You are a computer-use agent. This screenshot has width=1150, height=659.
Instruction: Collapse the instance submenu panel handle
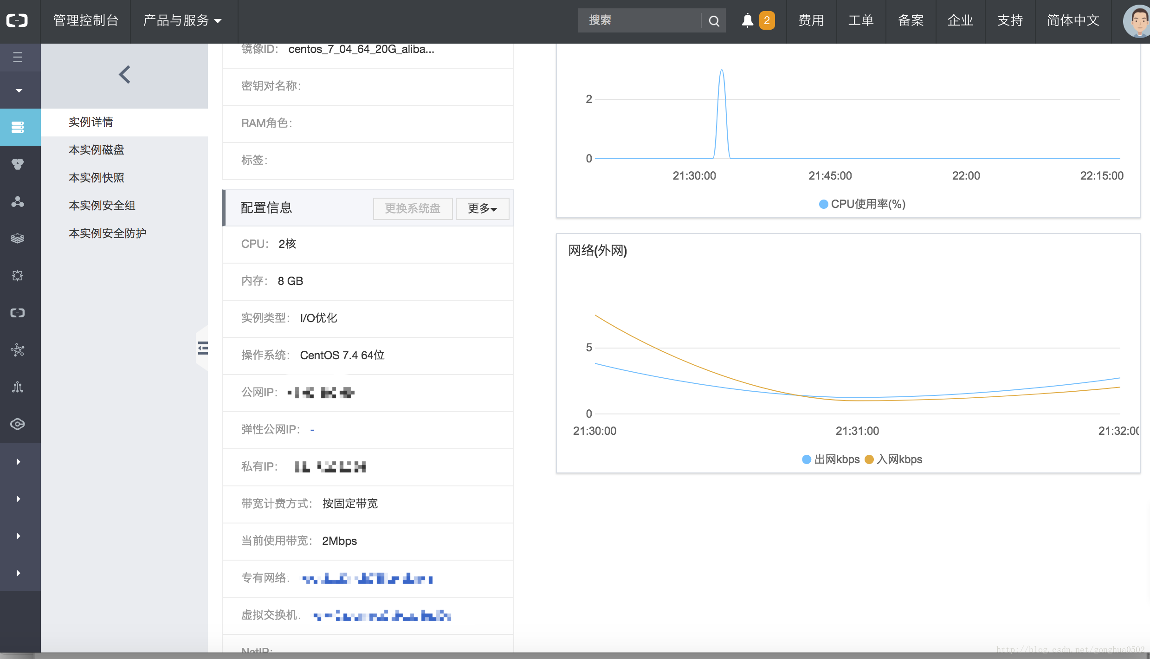pyautogui.click(x=202, y=348)
